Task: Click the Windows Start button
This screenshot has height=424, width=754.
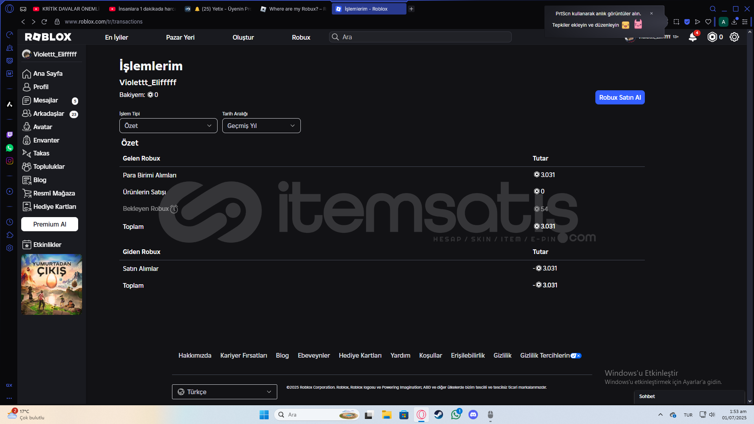Action: pyautogui.click(x=264, y=415)
